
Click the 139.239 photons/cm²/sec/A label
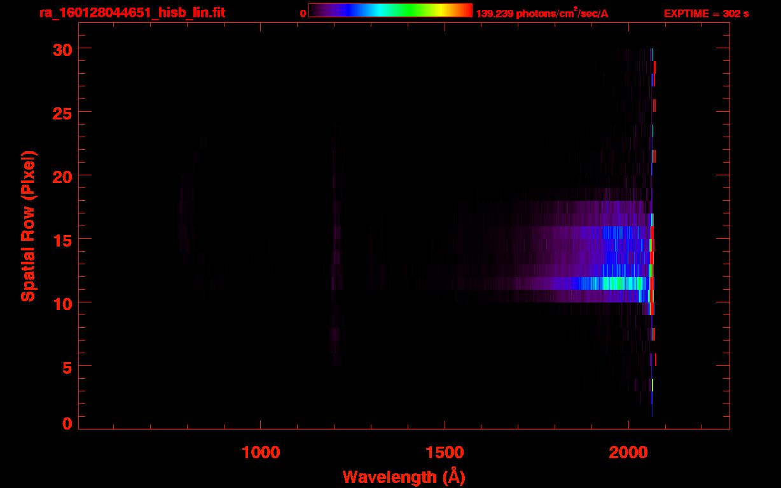click(543, 13)
